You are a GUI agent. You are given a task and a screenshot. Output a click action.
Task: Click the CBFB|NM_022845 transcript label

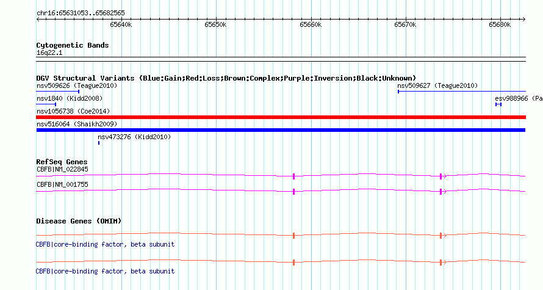[x=62, y=170]
